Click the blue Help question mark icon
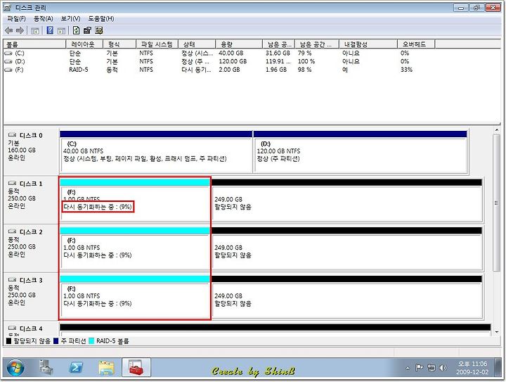This screenshot has width=506, height=382. click(50, 30)
